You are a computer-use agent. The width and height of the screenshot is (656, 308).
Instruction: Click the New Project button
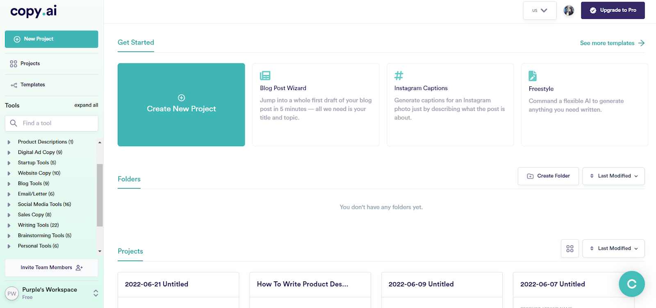52,39
